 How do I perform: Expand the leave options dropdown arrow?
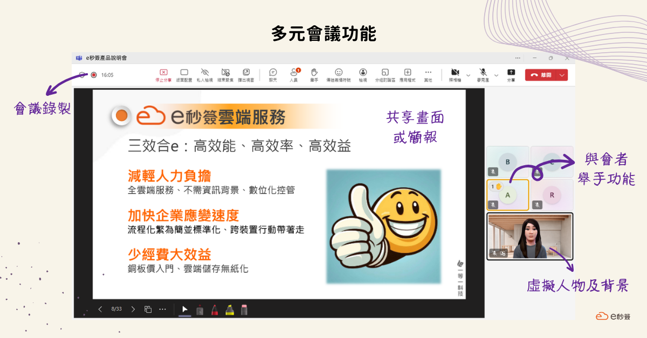tap(562, 75)
